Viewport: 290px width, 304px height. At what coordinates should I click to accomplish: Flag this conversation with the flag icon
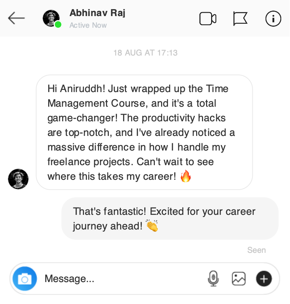pos(240,19)
